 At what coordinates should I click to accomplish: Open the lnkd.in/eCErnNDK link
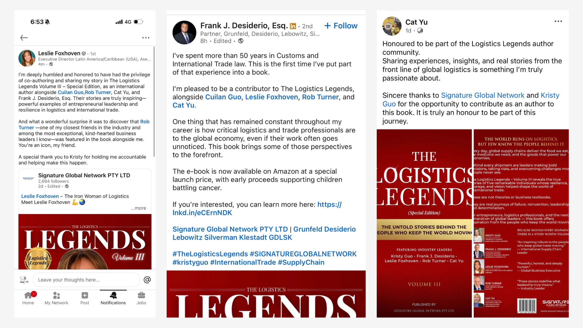click(x=257, y=209)
